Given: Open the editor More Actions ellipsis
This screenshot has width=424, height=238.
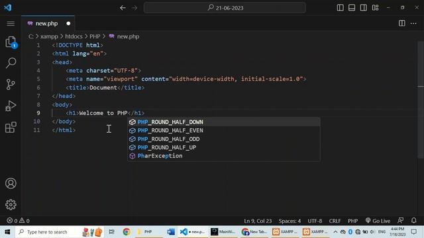Looking at the screenshot, I should 413,24.
